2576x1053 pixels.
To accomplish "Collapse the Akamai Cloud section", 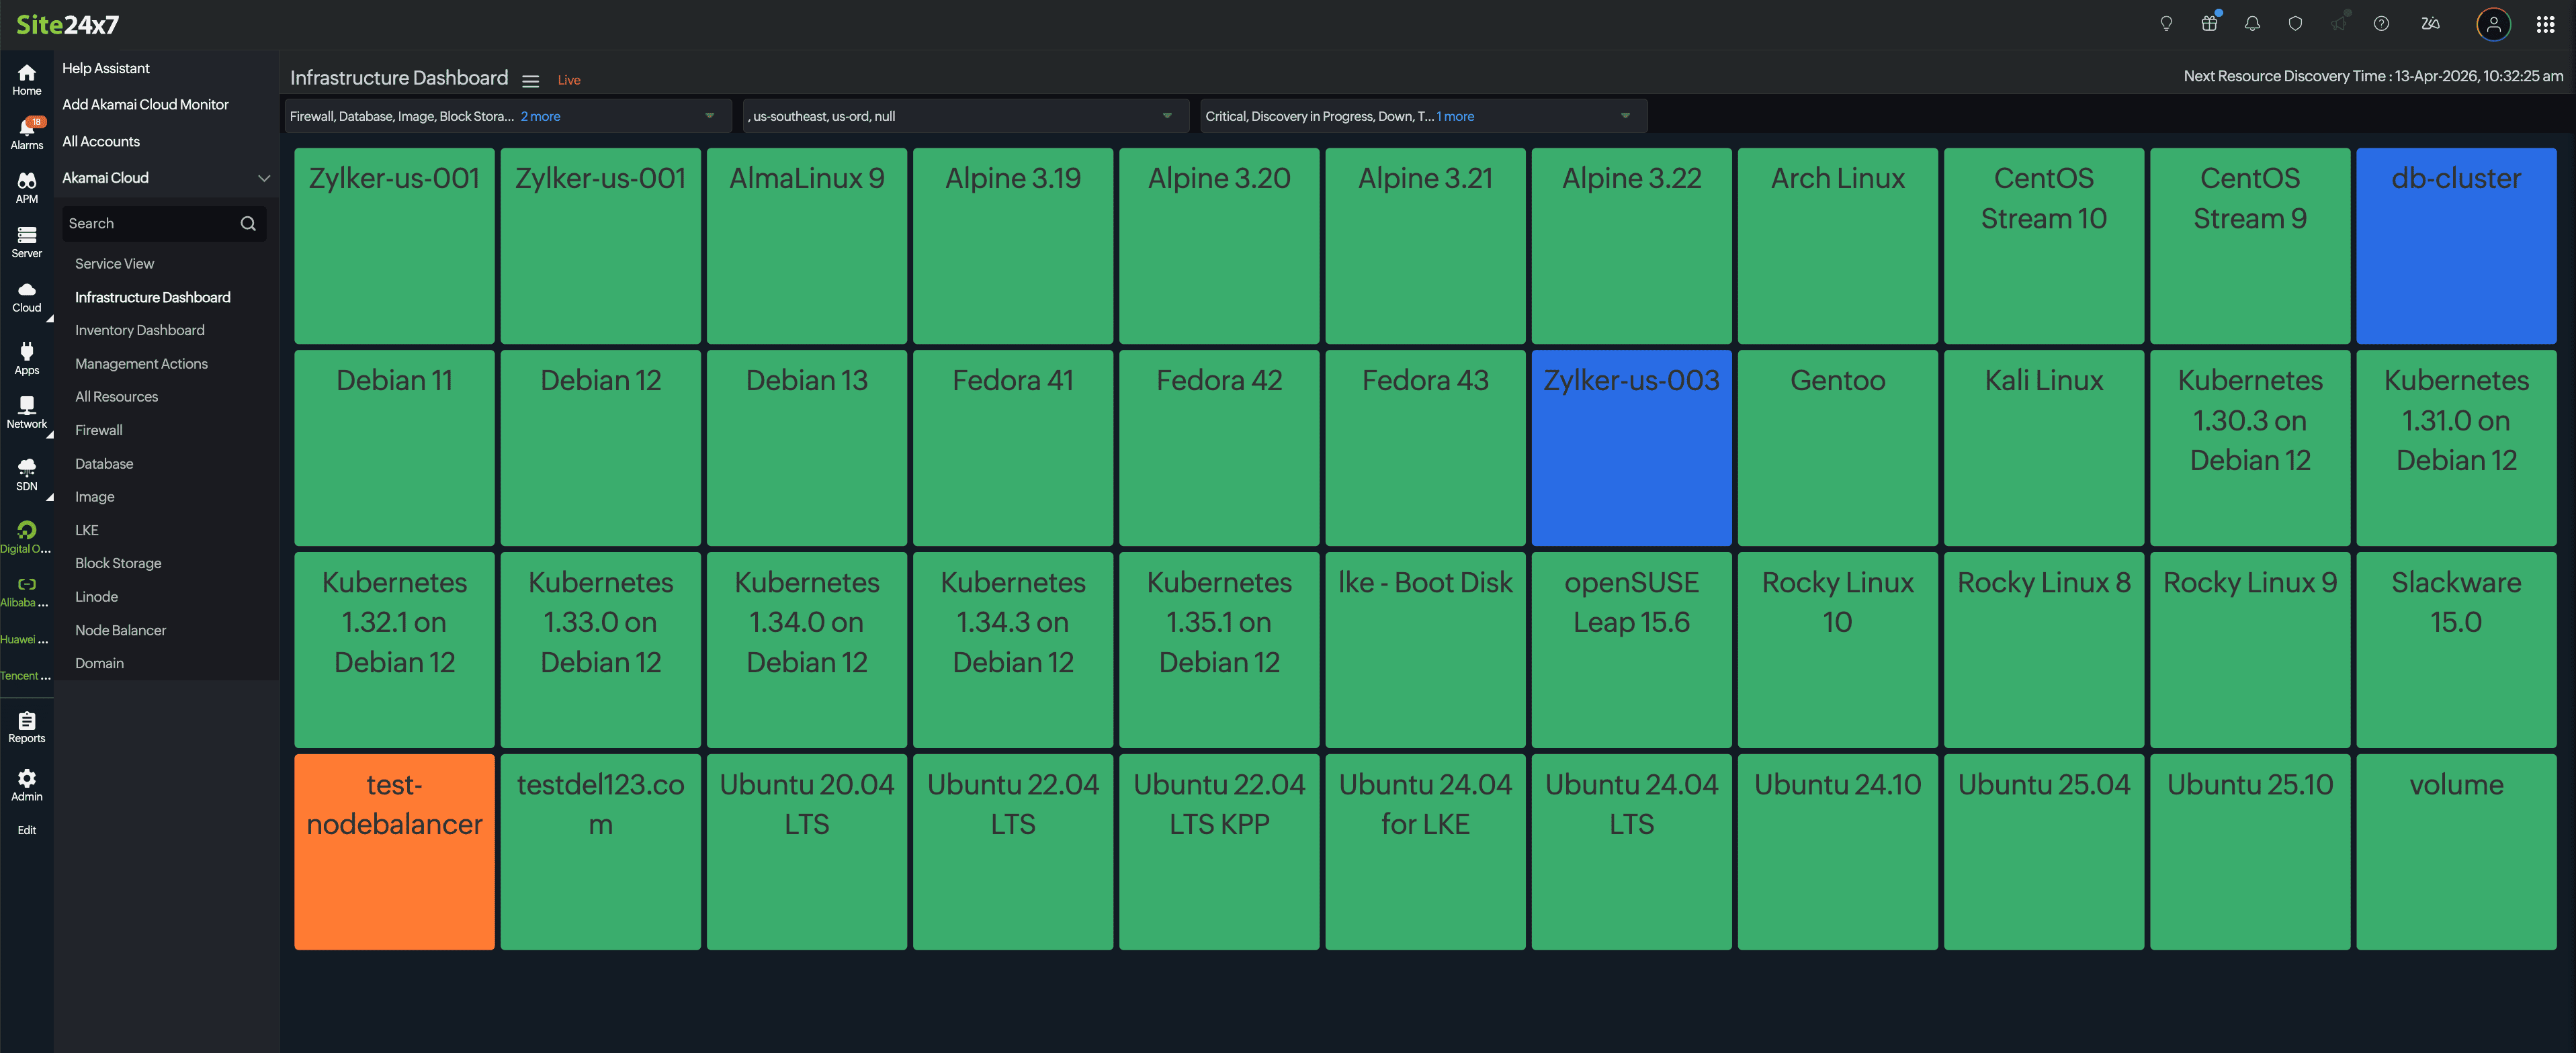I will pyautogui.click(x=264, y=178).
